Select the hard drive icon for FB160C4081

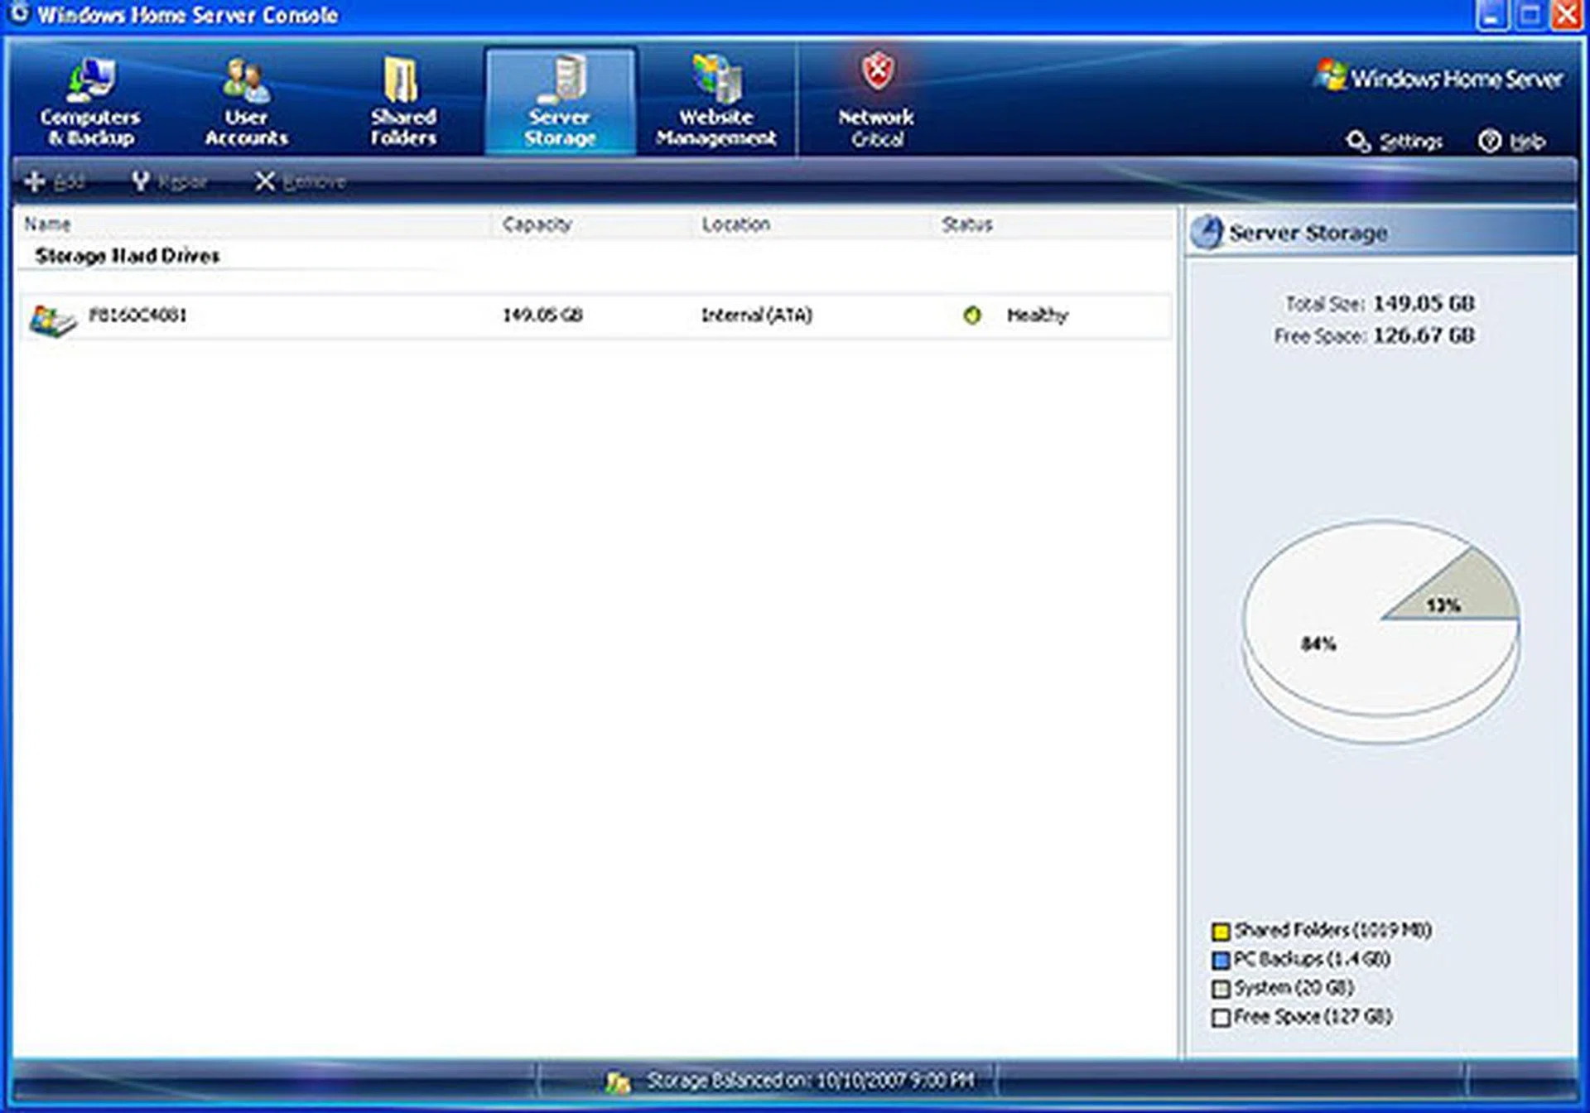[51, 316]
